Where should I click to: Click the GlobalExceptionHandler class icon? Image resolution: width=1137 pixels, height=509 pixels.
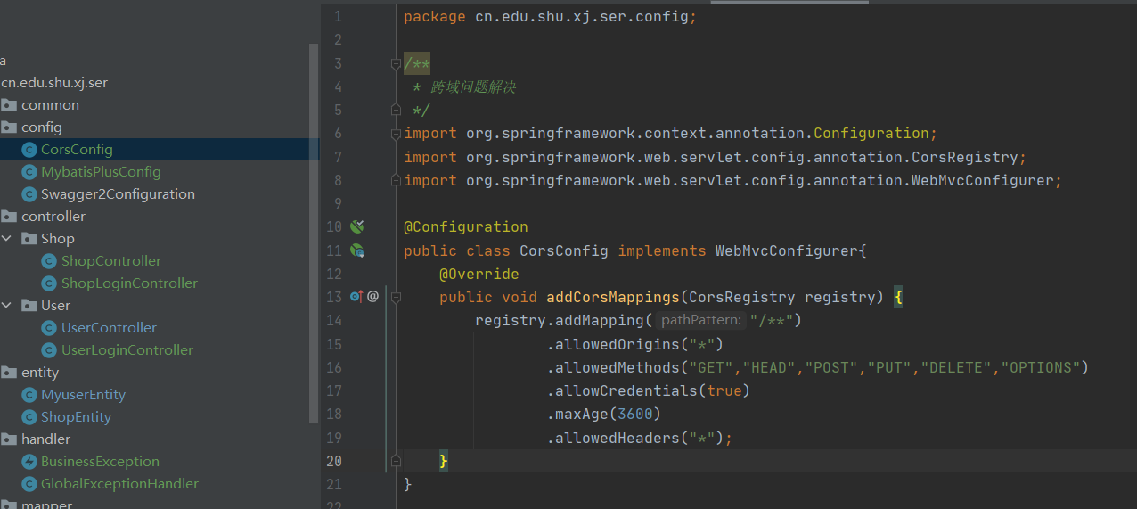tap(29, 484)
